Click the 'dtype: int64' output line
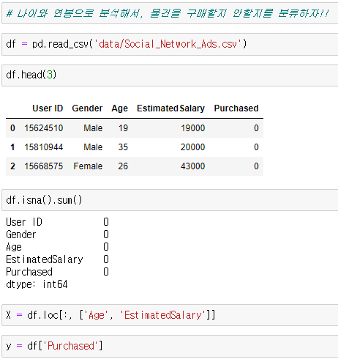This screenshot has height=362, width=338. pyautogui.click(x=37, y=284)
